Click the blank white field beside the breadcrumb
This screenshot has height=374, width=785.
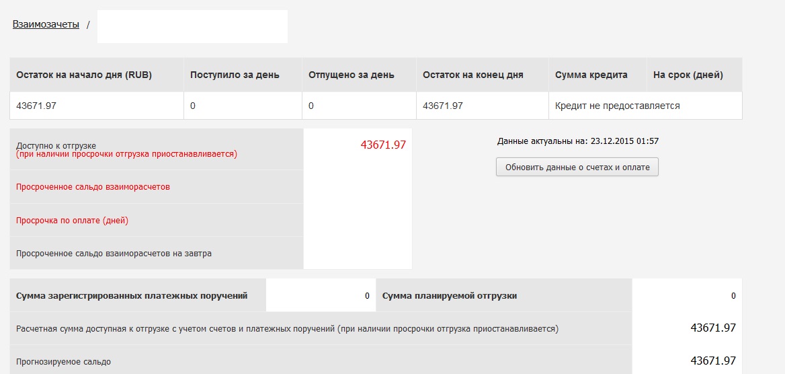192,26
